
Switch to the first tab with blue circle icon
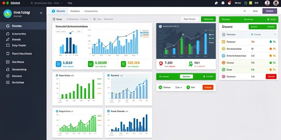click(x=58, y=11)
